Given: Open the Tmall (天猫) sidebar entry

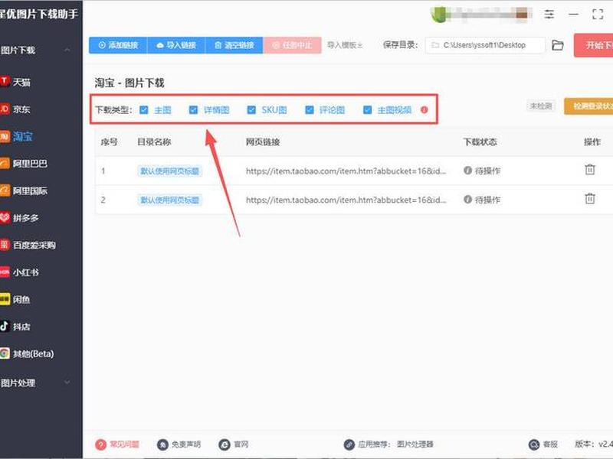Looking at the screenshot, I should pyautogui.click(x=15, y=82).
